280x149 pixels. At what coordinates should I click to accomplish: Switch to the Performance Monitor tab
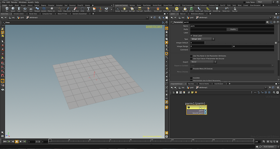197,14
